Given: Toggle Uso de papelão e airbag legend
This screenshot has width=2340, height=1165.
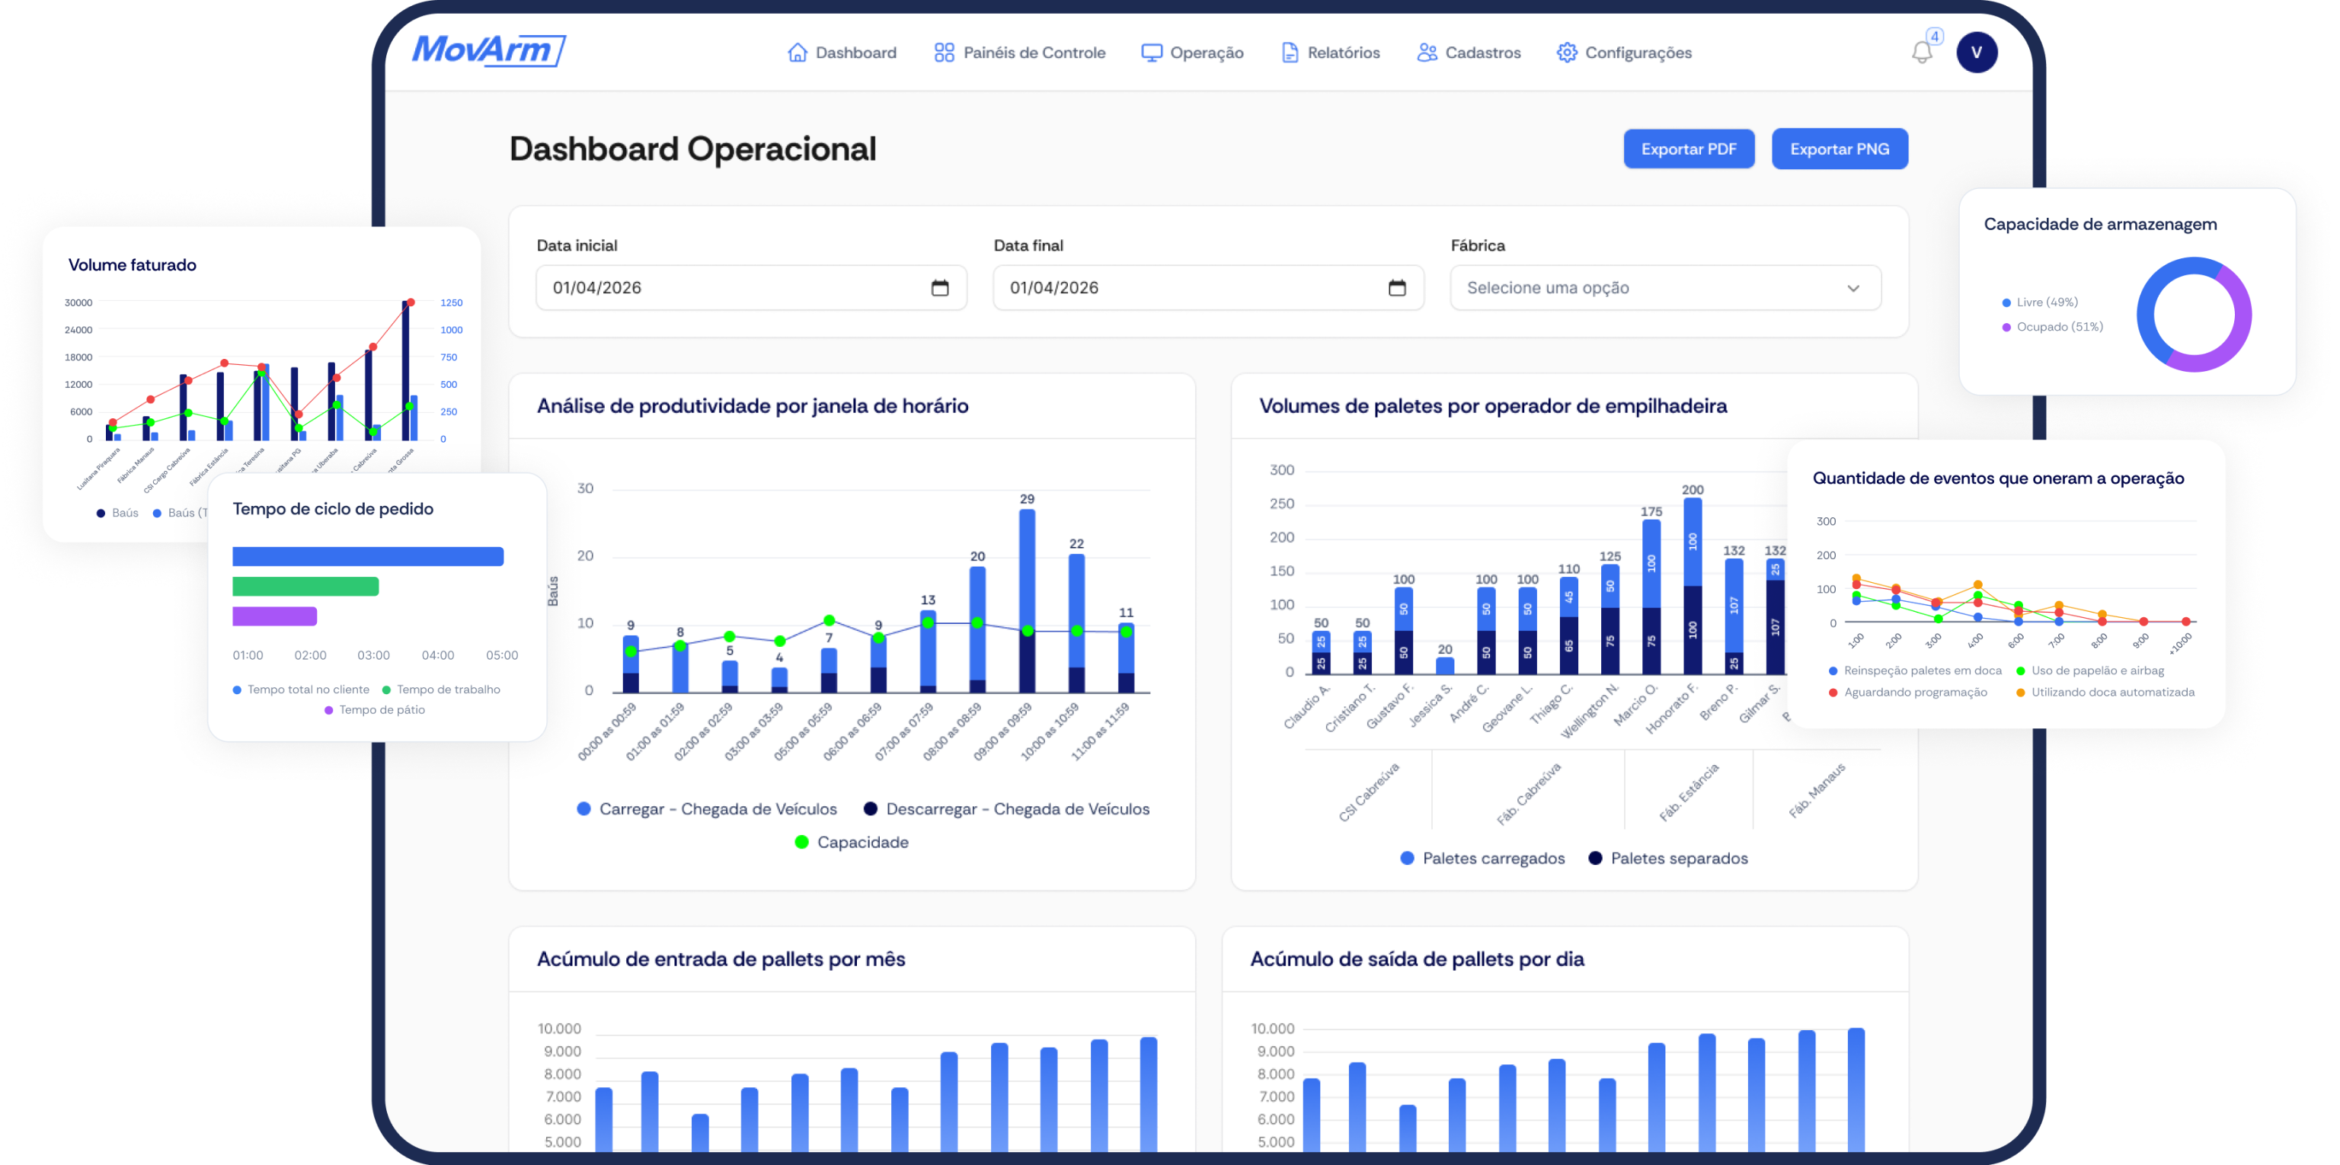Looking at the screenshot, I should click(x=2089, y=671).
